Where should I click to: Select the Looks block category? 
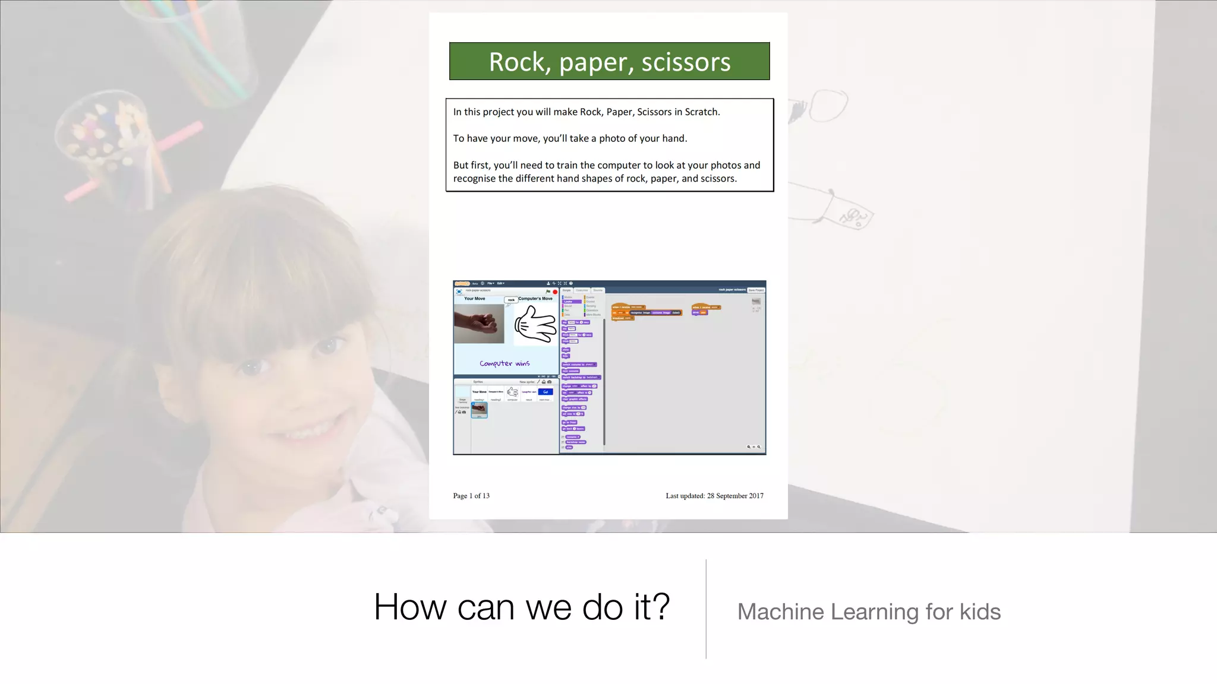coord(572,302)
